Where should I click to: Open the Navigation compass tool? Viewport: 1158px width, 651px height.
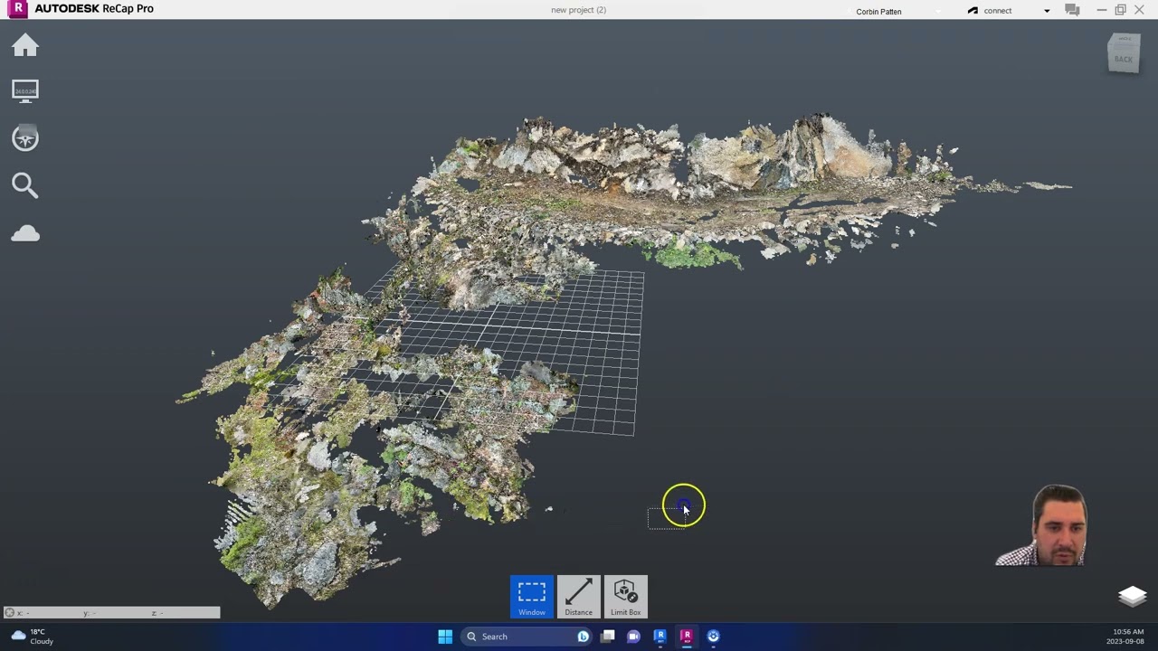[25, 138]
